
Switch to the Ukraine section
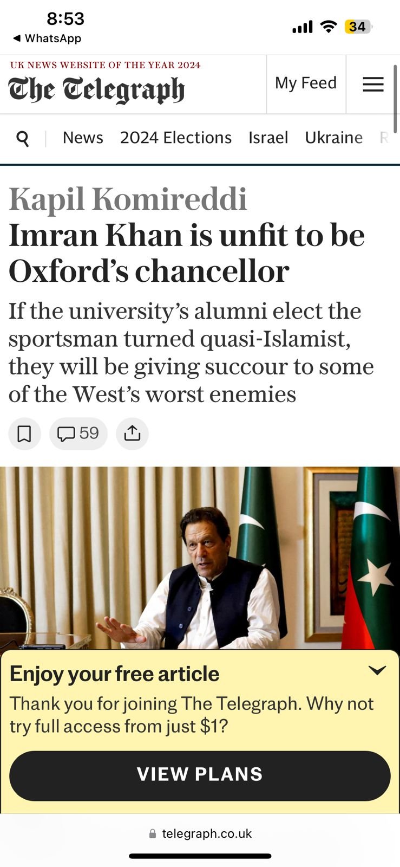[x=333, y=138]
